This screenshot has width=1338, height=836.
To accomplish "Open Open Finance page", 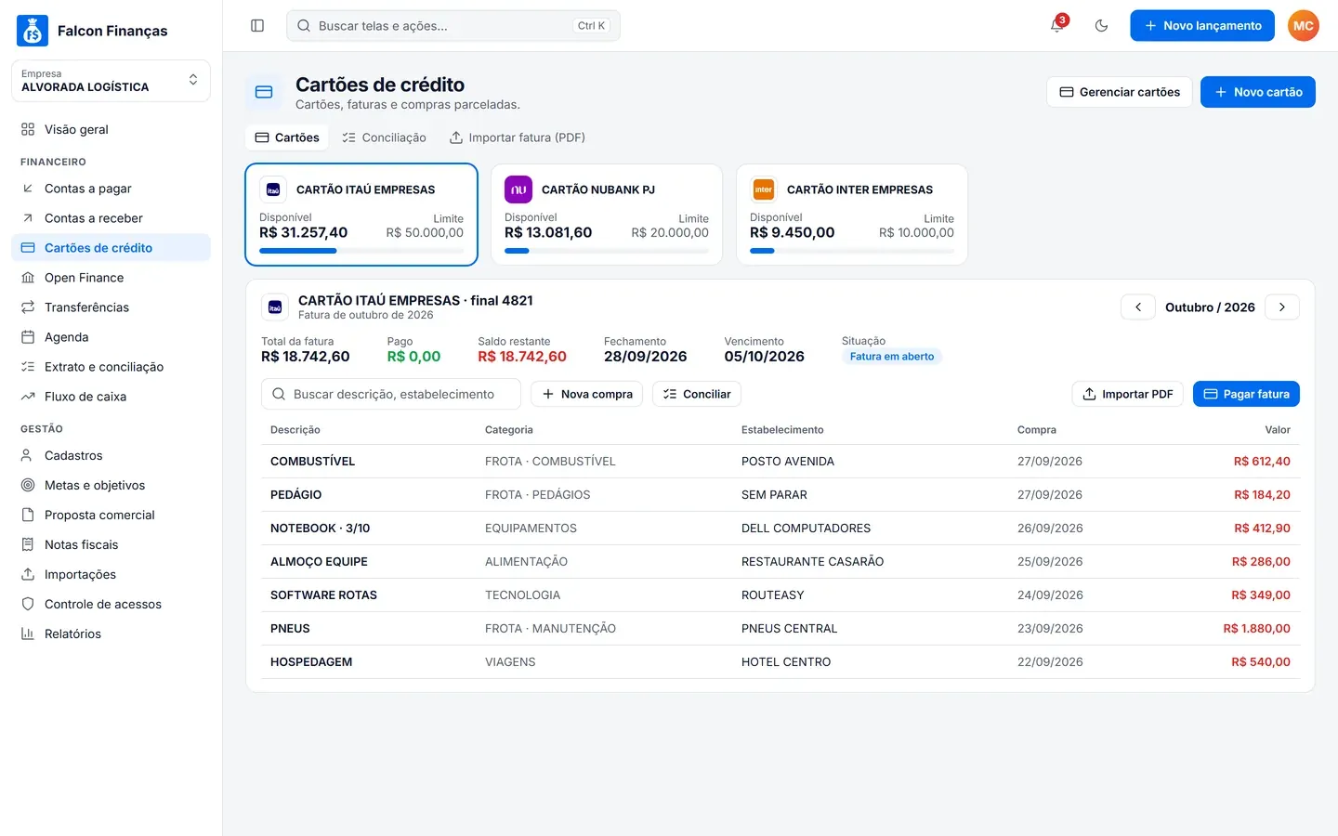I will point(111,278).
